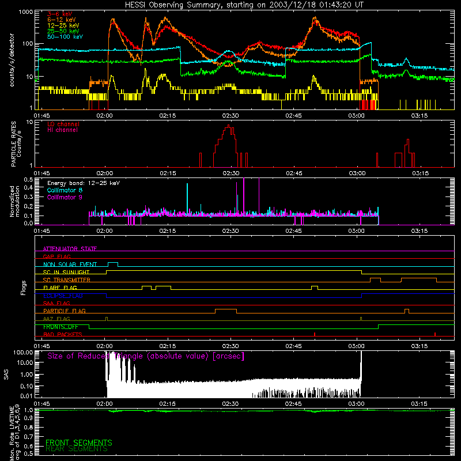
Task: Select the '50-100 keV' legend label
Action: [65, 37]
